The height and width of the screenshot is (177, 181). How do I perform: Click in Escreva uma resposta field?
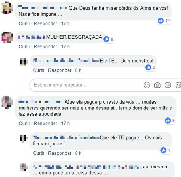coord(85,85)
